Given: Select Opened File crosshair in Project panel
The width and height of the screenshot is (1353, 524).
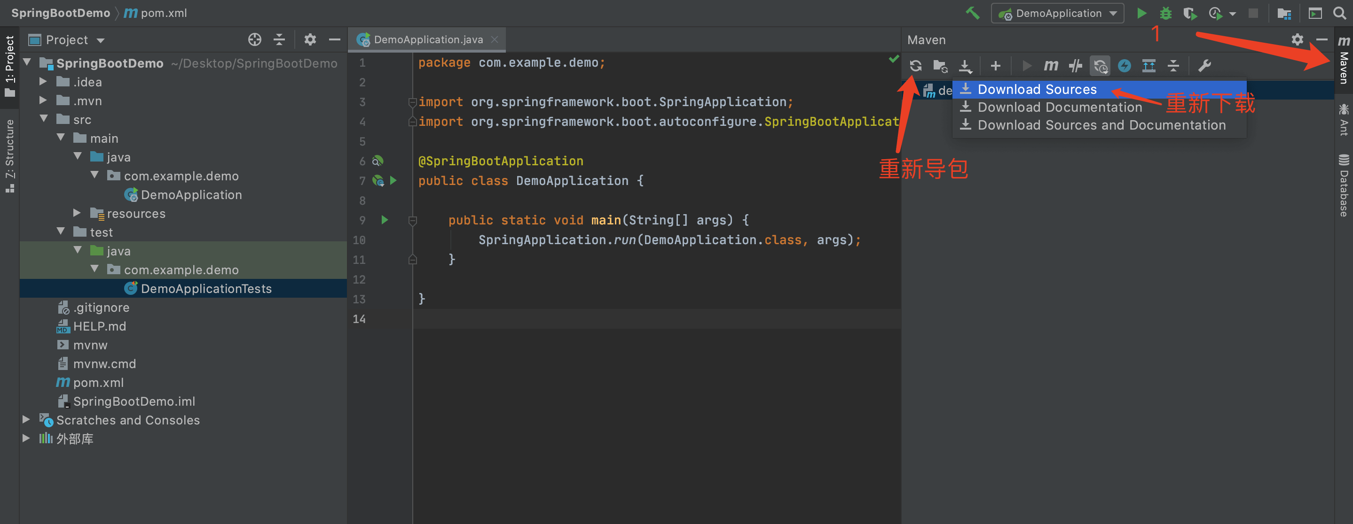Looking at the screenshot, I should click(x=255, y=39).
